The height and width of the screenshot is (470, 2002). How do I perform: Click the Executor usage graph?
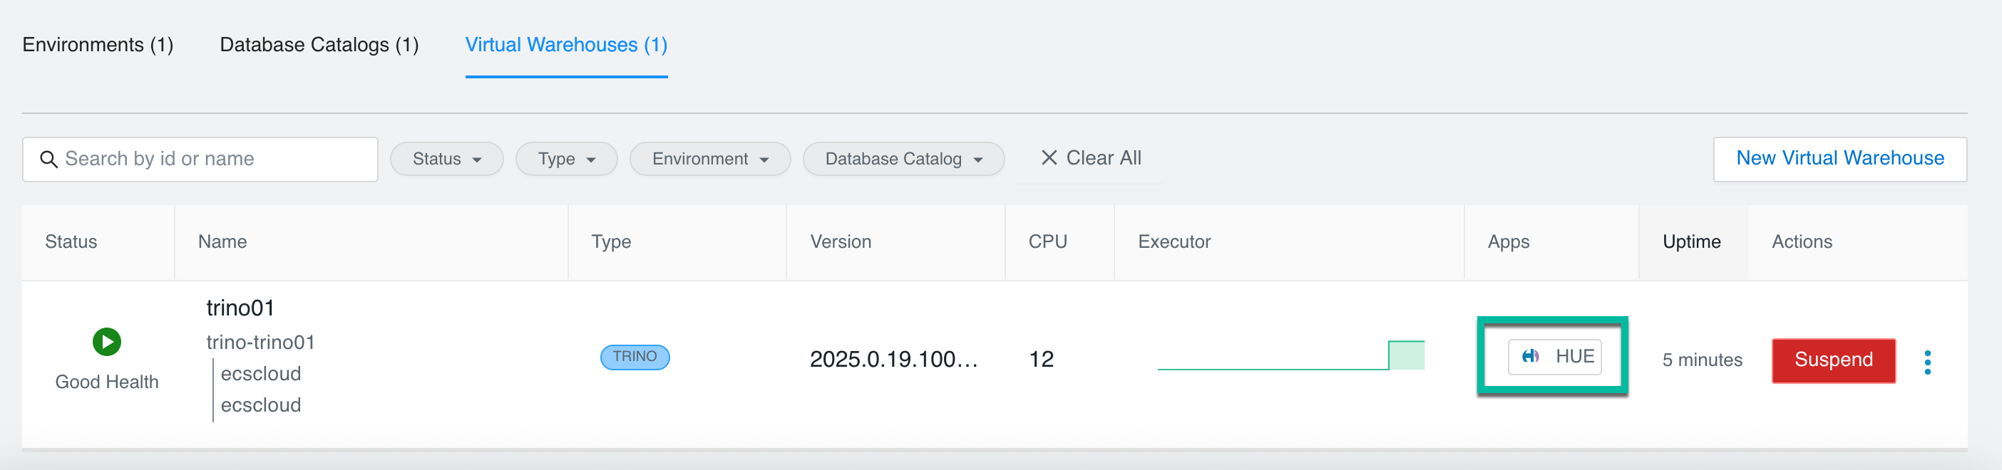point(1290,357)
